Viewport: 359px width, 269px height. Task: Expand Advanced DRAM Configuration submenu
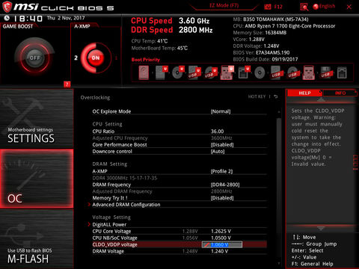177,205
